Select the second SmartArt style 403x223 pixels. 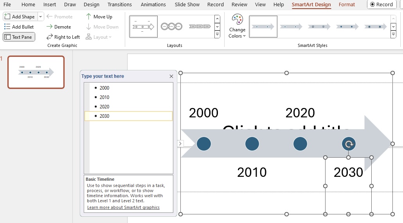click(291, 27)
